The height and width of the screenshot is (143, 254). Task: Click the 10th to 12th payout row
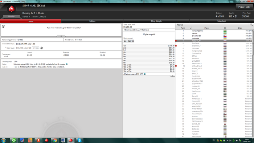[149, 65]
